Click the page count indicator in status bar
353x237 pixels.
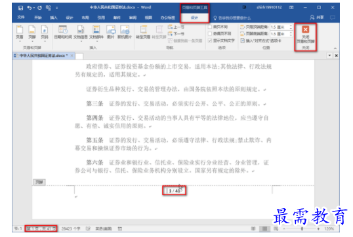point(41,228)
